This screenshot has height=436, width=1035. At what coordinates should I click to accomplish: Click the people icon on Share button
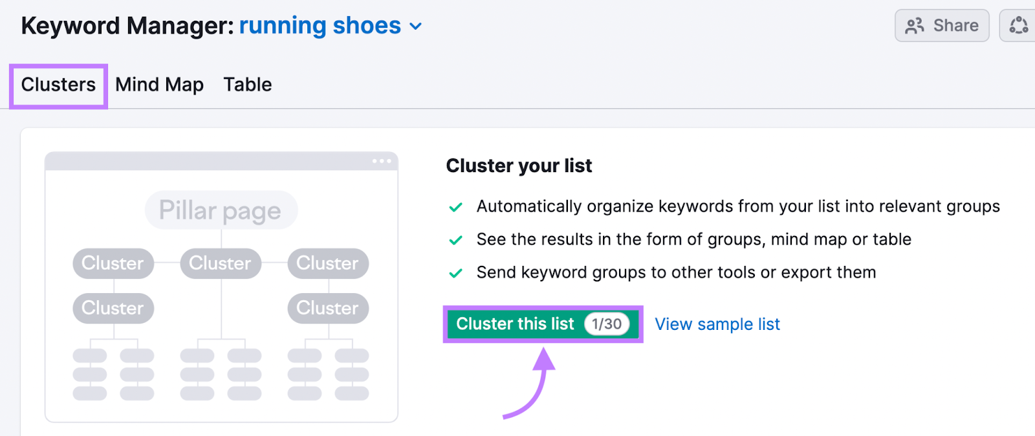click(915, 26)
